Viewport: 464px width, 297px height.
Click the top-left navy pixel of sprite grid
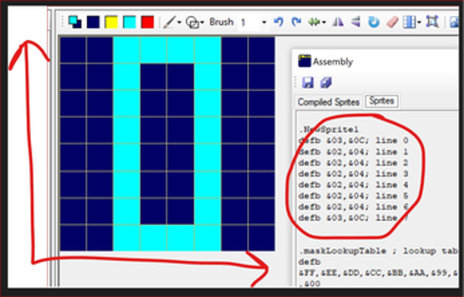coord(73,50)
